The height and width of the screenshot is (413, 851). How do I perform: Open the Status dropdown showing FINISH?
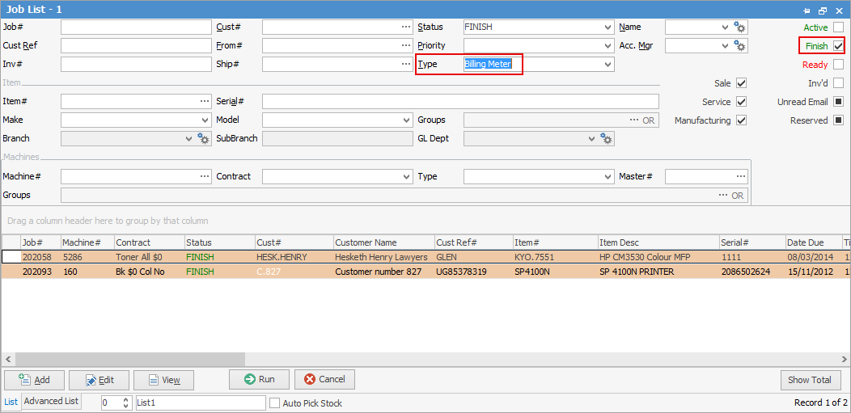pos(608,27)
